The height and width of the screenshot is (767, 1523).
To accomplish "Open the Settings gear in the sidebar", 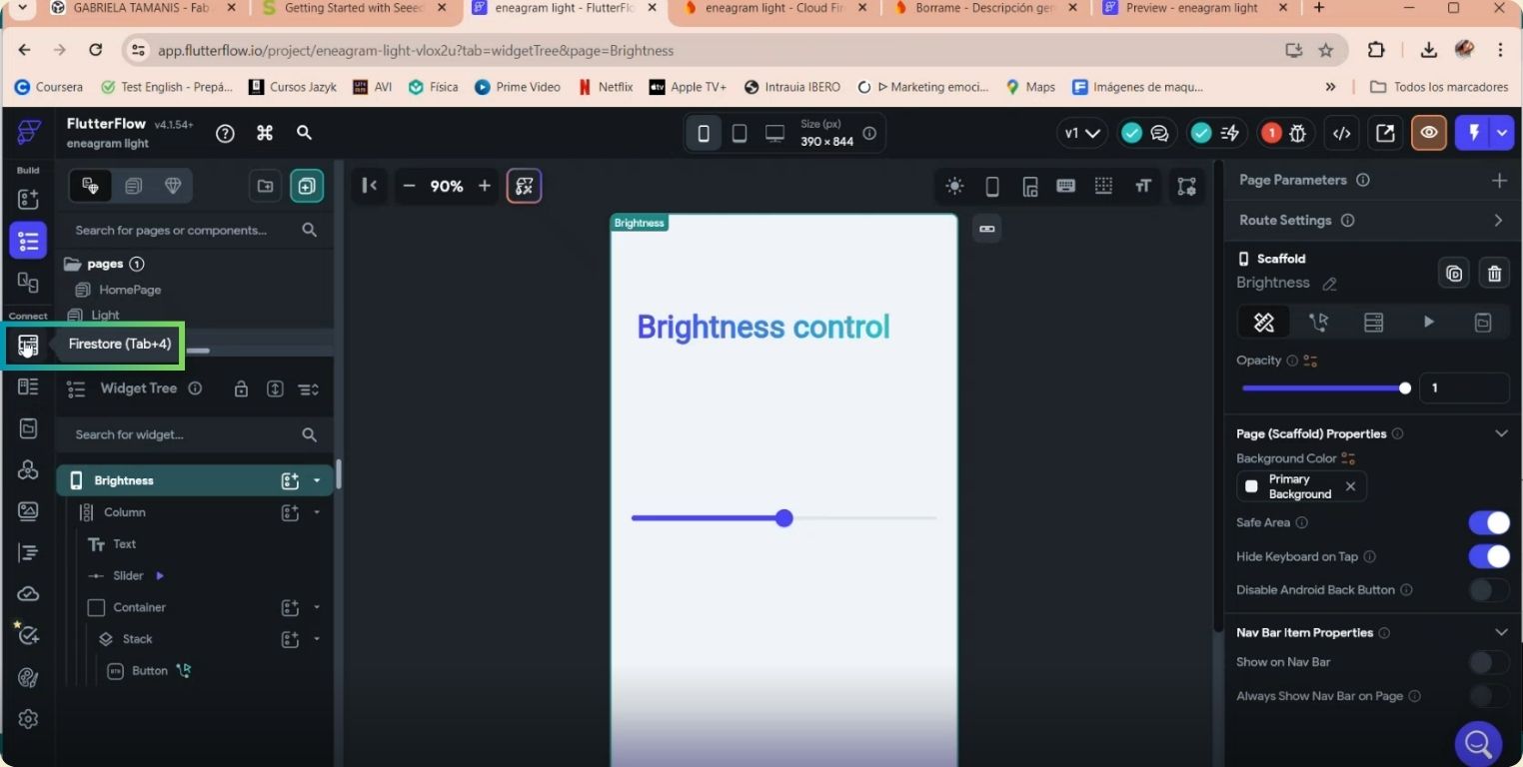I will point(28,719).
